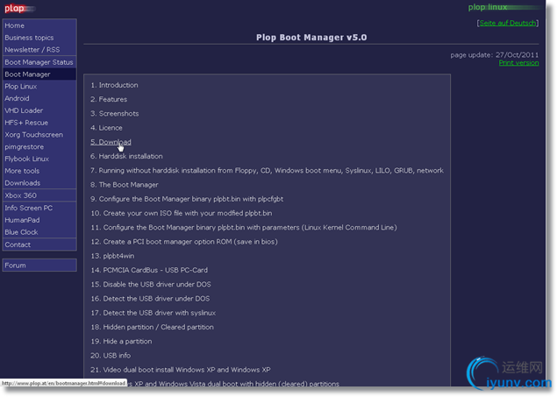Screen dimensions: 557x397
Task: Open 9. Configure plpbt.bin with plpcfgbt
Action: coord(187,199)
